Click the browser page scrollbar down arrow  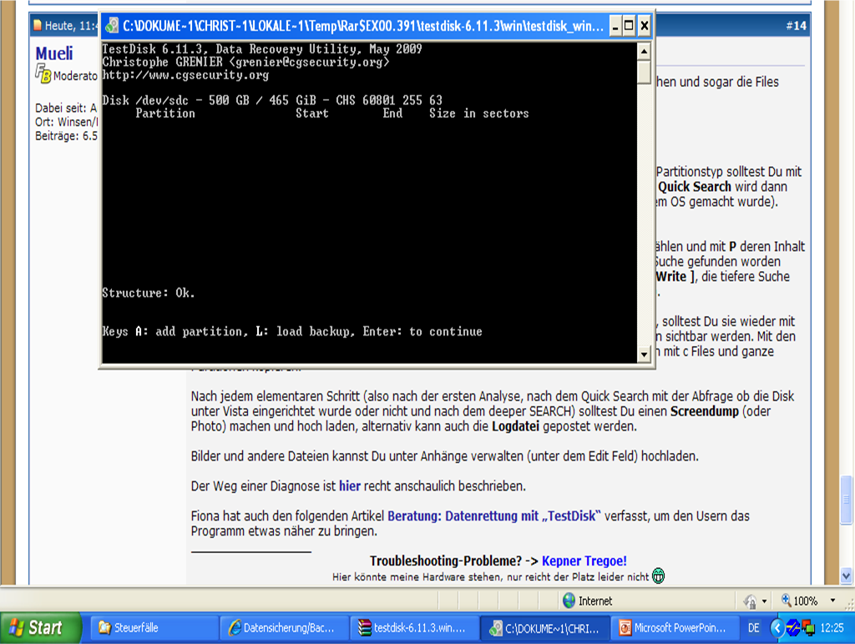pos(847,575)
